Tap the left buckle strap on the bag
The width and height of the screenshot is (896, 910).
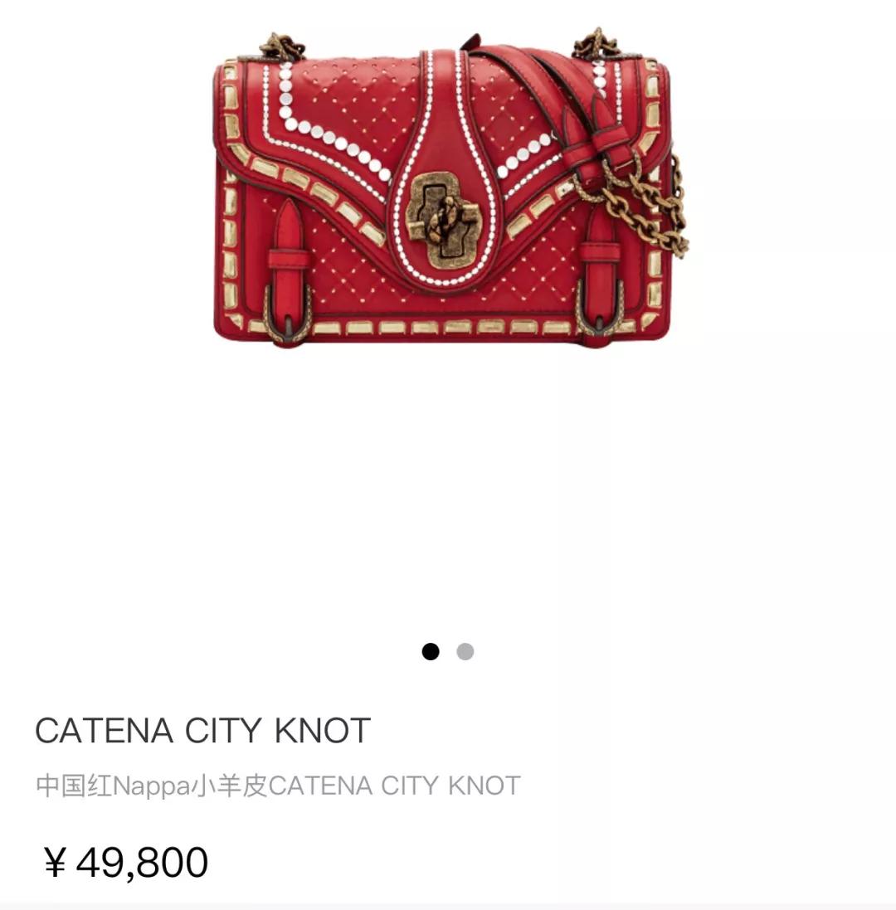289,271
